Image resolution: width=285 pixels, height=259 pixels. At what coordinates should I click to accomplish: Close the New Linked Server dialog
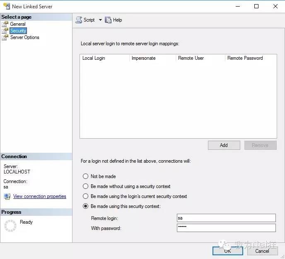point(275,6)
